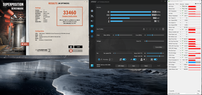
Task: Toggle the user-defined fan switch
Action: point(145,59)
